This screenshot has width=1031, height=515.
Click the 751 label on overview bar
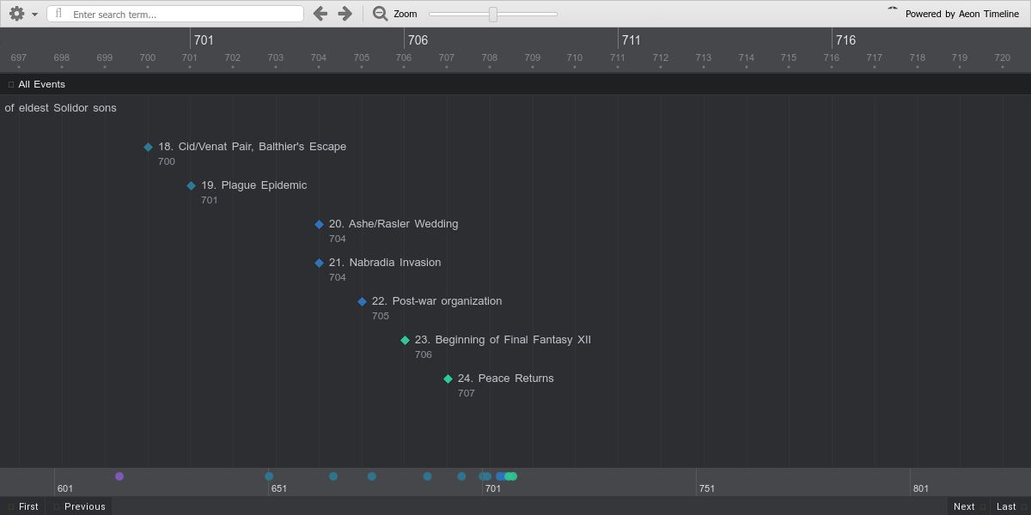coord(706,488)
